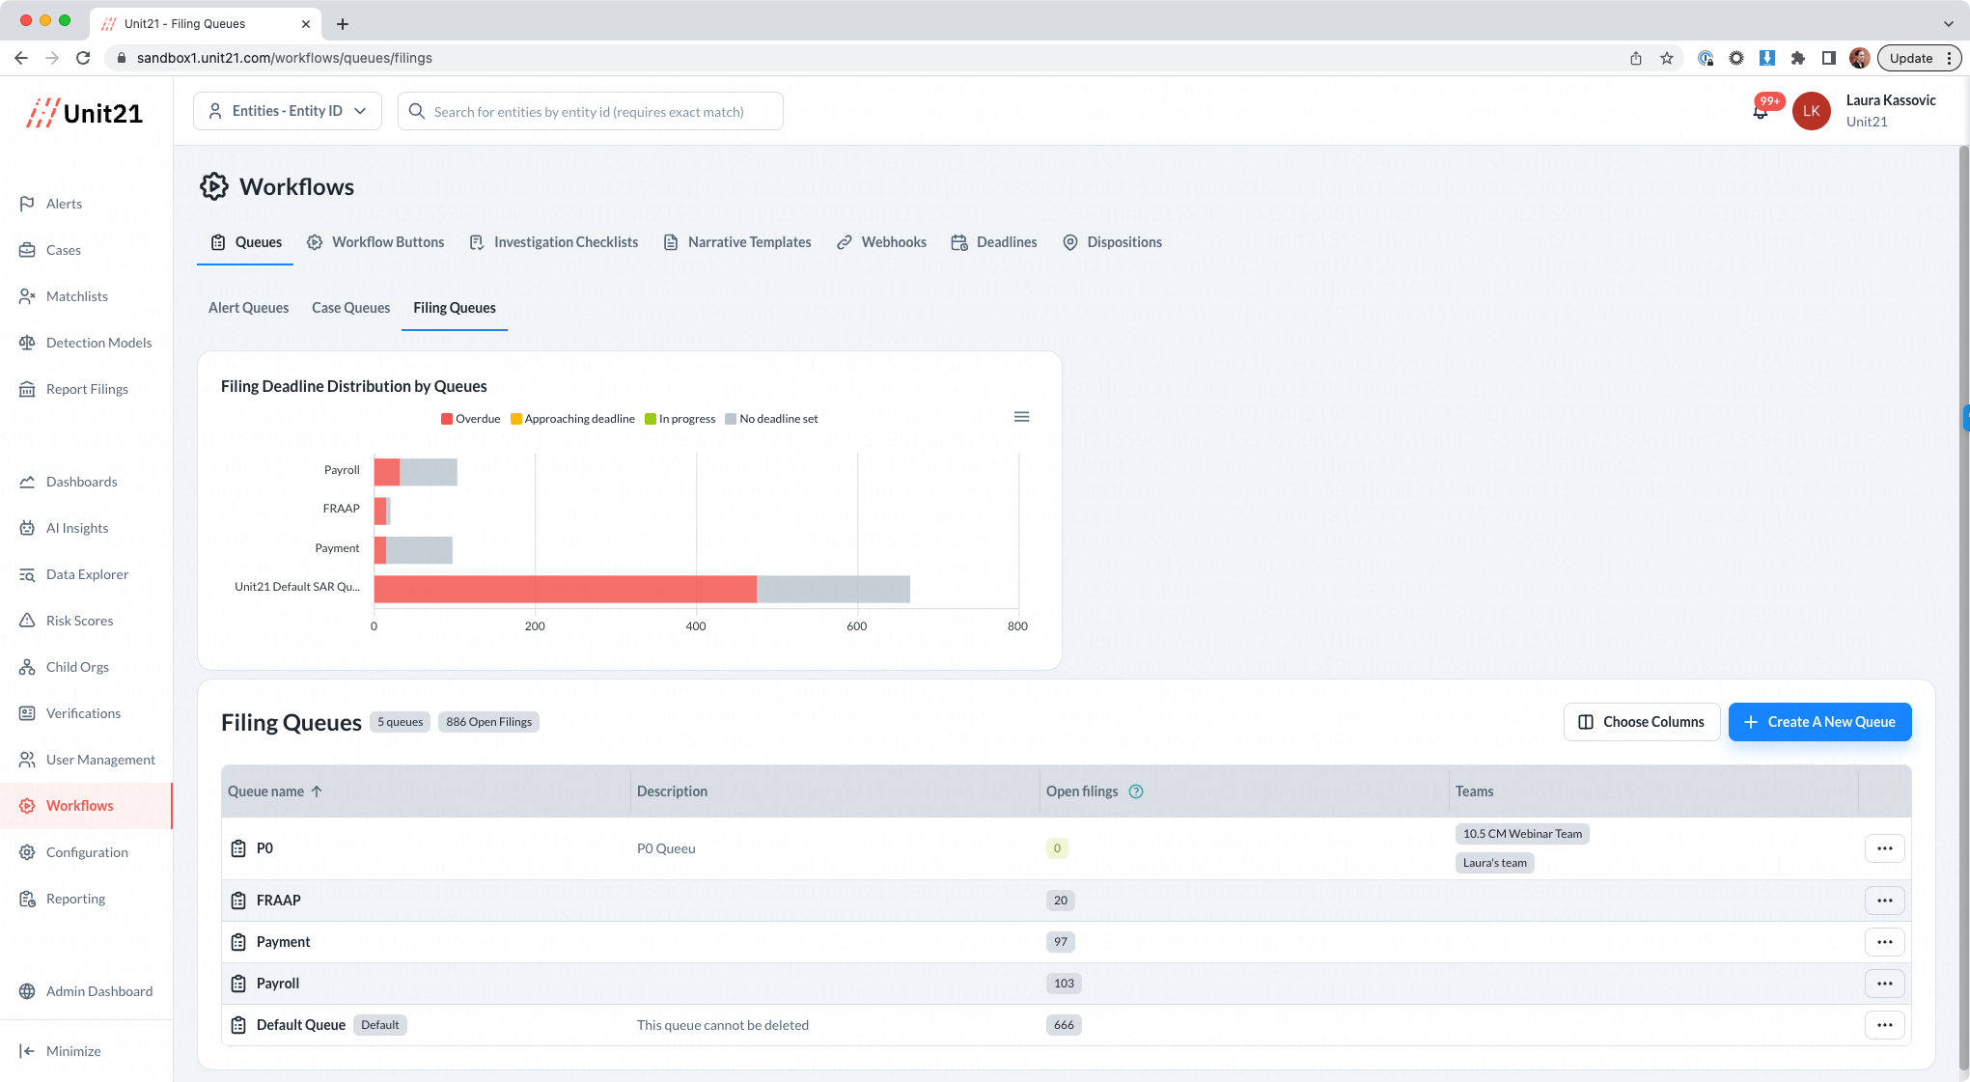Open Detection Models from sidebar
The image size is (1970, 1082).
(98, 343)
